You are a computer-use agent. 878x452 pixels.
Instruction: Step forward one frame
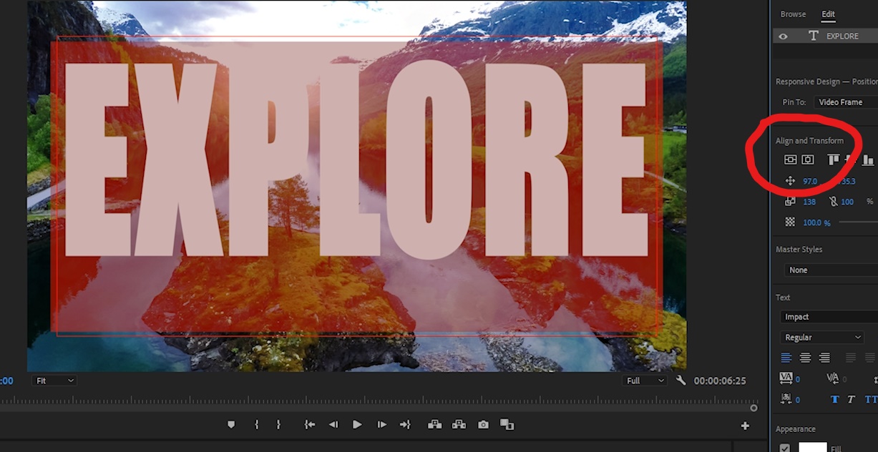(382, 425)
